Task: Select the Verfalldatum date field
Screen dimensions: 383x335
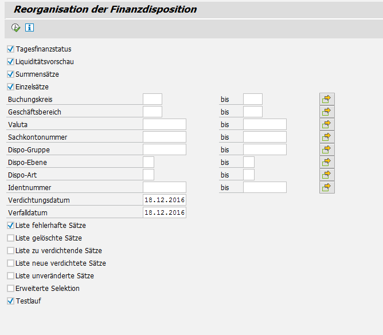Action: point(165,212)
